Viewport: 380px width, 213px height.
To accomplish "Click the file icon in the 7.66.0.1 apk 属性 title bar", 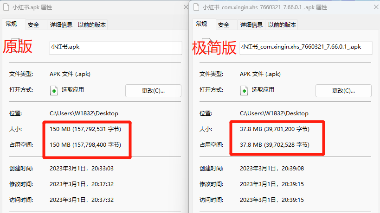I will pyautogui.click(x=196, y=7).
